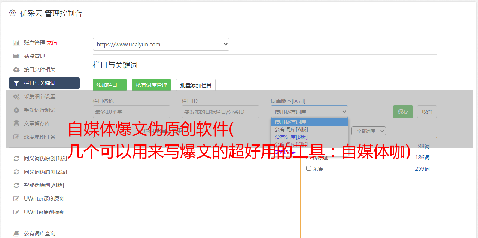Open UWriter深度原创 in the sidebar
Image resolution: width=478 pixels, height=238 pixels.
(44, 199)
